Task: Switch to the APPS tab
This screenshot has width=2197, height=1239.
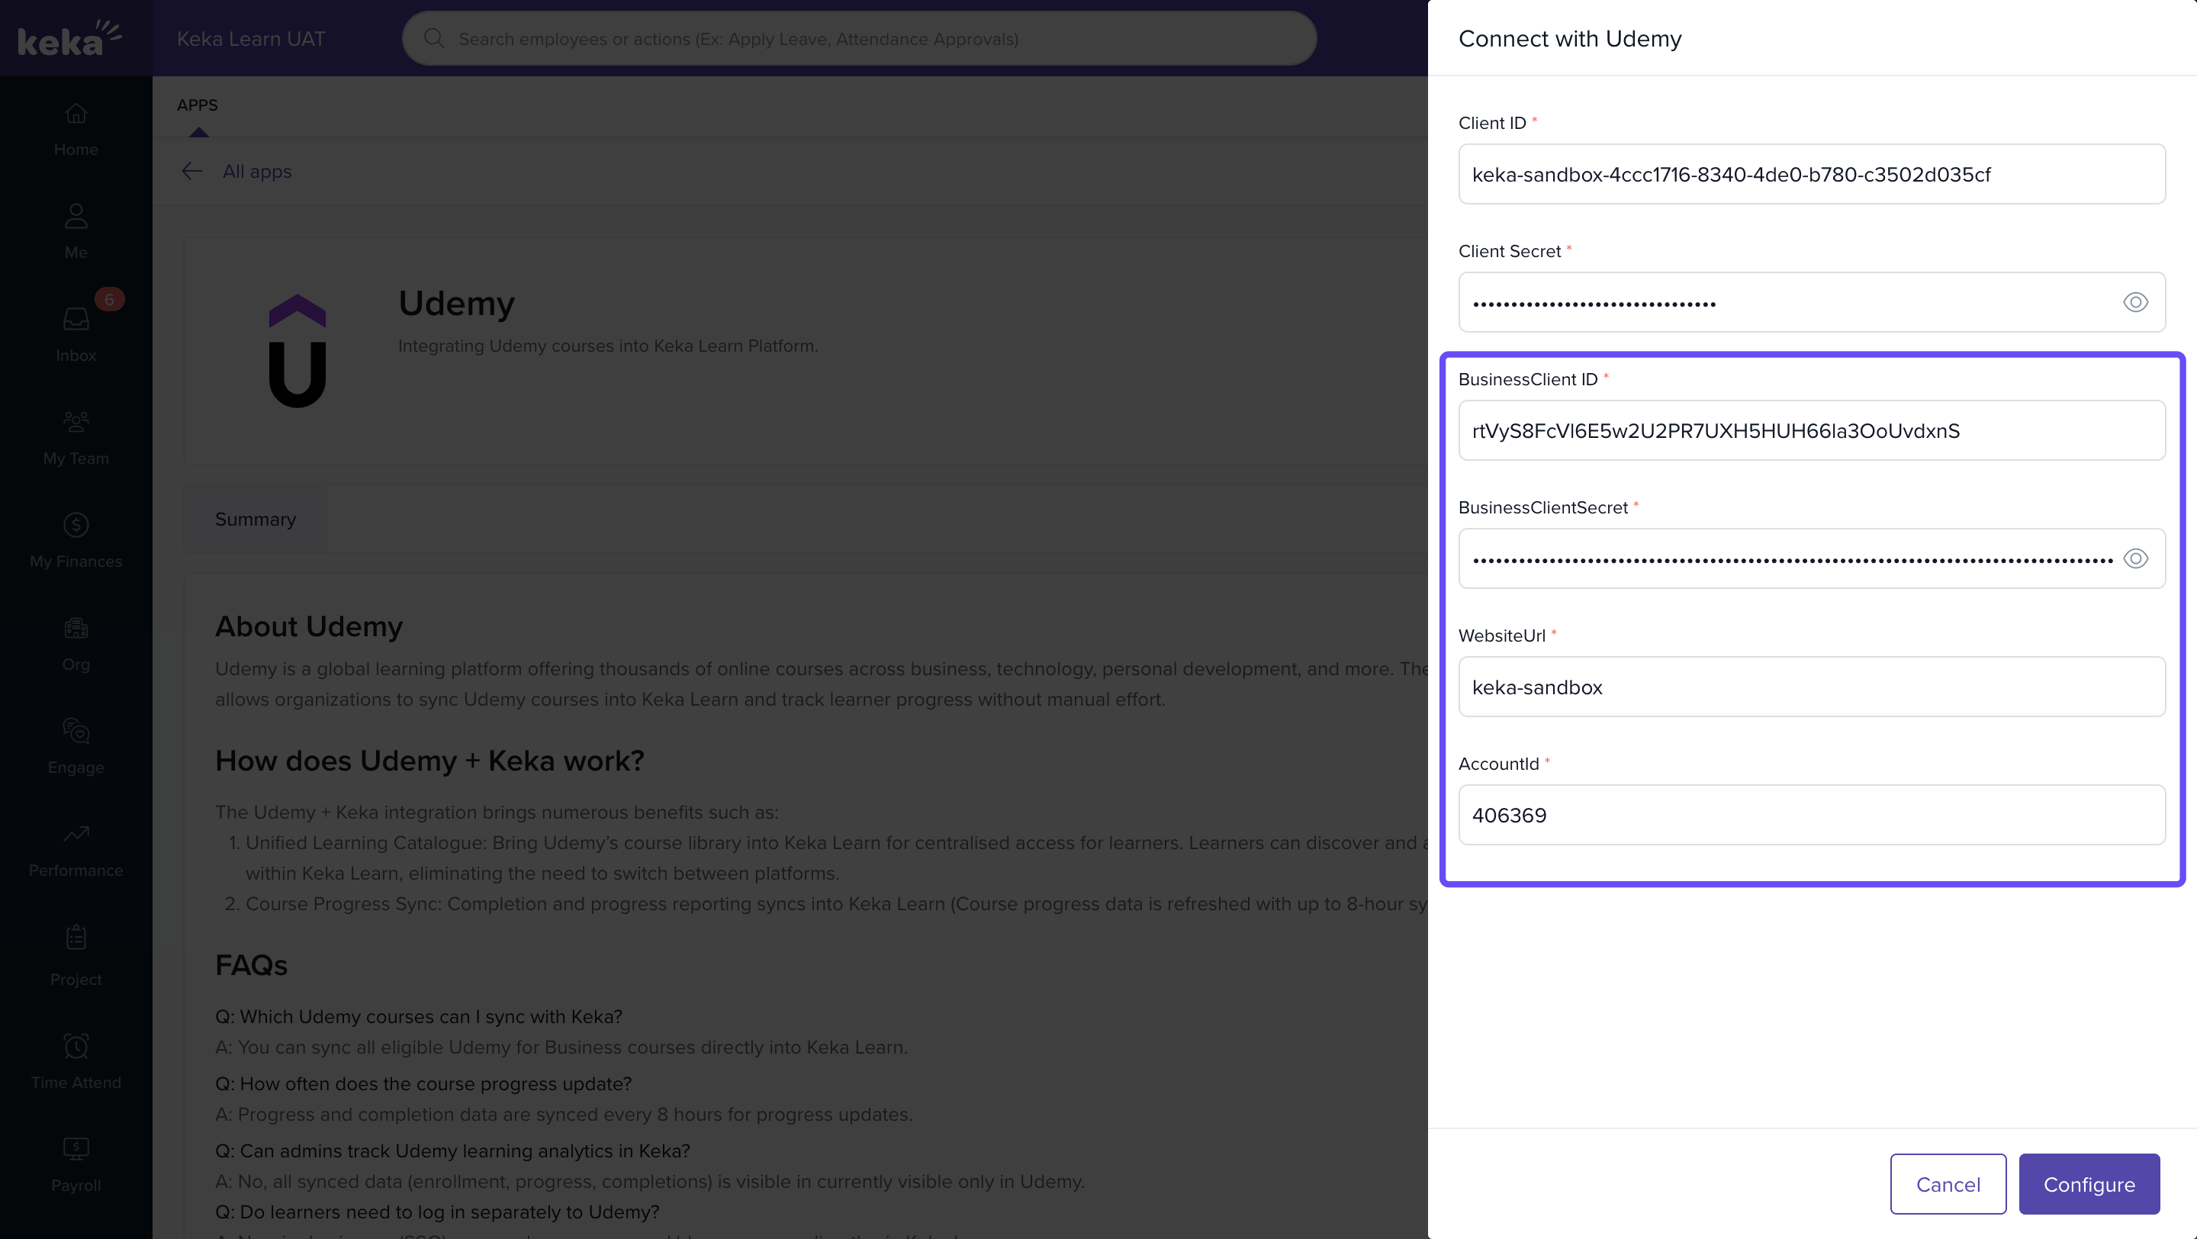Action: [x=197, y=105]
